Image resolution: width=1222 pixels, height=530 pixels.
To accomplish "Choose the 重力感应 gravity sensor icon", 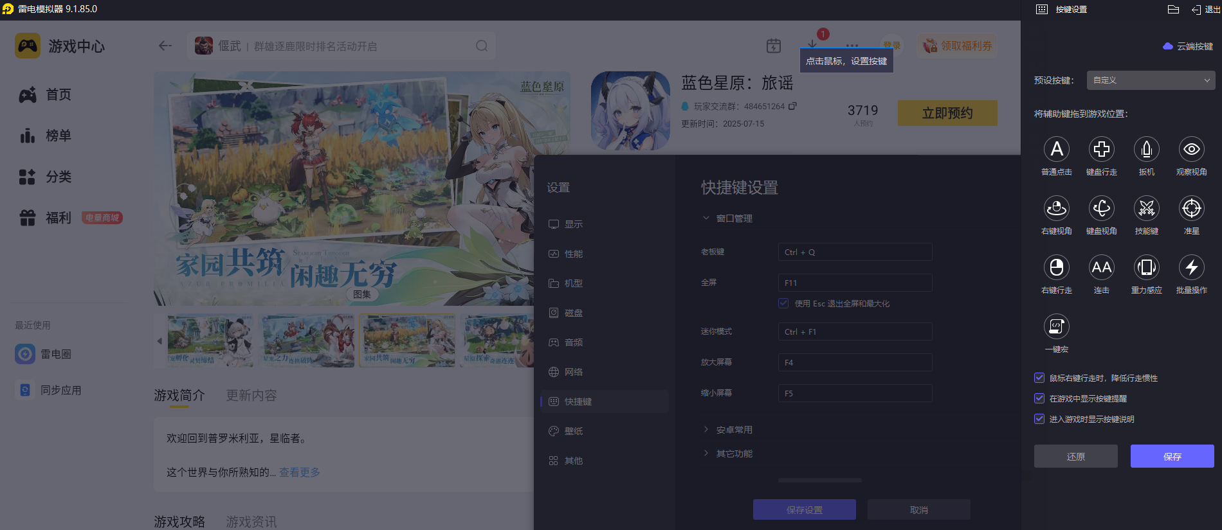I will pos(1146,267).
